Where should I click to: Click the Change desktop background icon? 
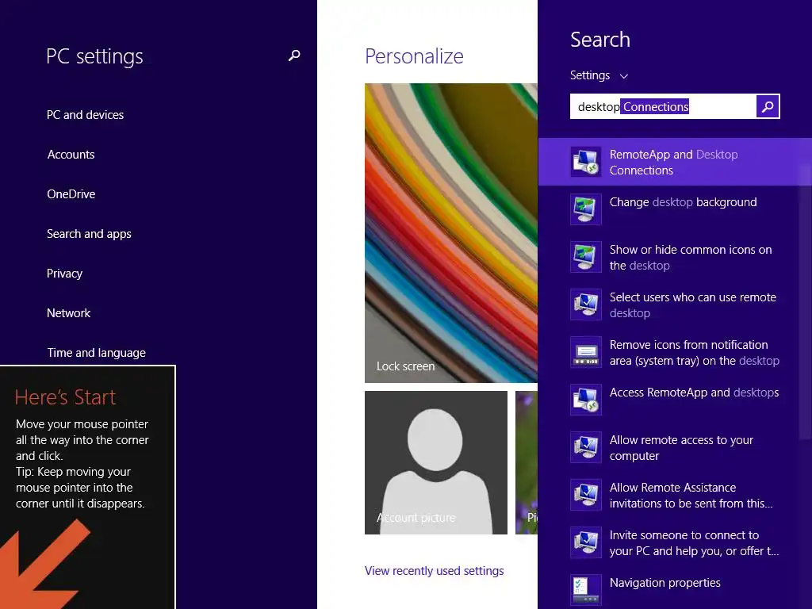[x=586, y=209]
